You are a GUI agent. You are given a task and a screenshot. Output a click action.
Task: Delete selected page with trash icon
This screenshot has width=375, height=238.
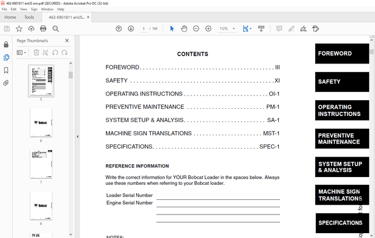36,53
